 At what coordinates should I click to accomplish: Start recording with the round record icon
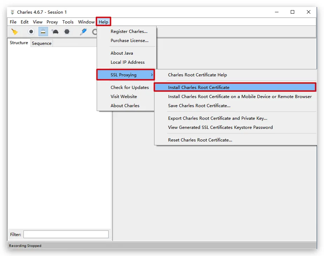click(31, 32)
